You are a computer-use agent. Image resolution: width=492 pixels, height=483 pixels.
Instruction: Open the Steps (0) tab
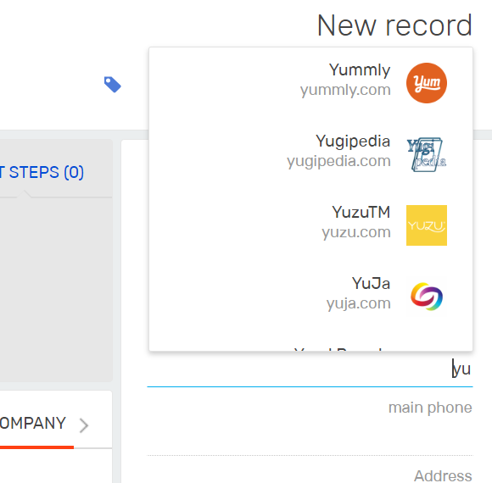coord(42,172)
